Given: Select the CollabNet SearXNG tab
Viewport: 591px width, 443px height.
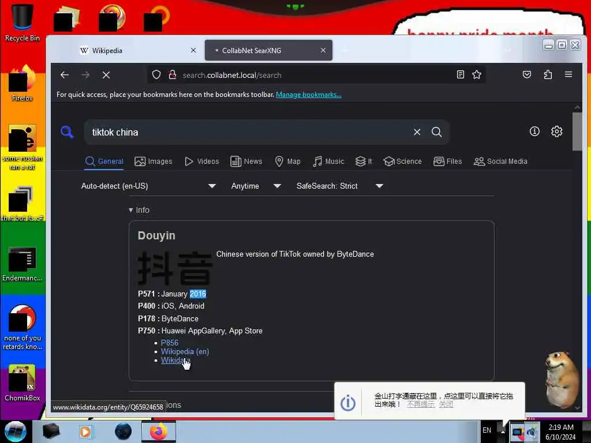Looking at the screenshot, I should tap(268, 51).
